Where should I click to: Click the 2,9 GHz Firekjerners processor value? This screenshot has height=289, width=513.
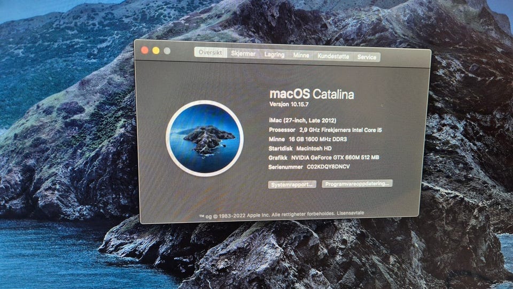340,130
